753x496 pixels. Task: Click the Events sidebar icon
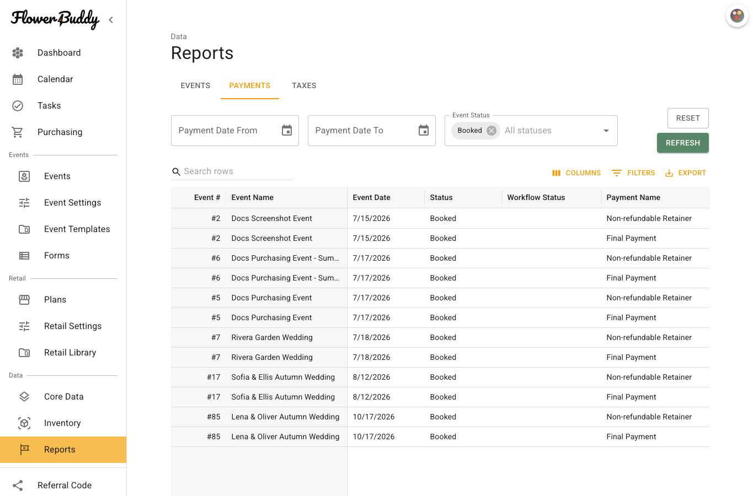coord(24,176)
